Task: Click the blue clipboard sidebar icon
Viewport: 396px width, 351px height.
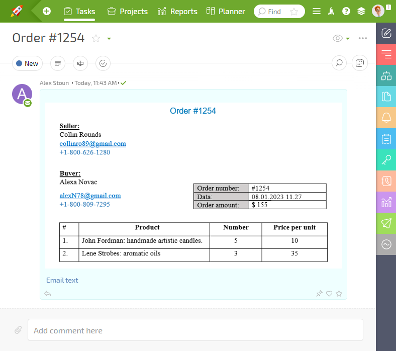Action: (386, 139)
